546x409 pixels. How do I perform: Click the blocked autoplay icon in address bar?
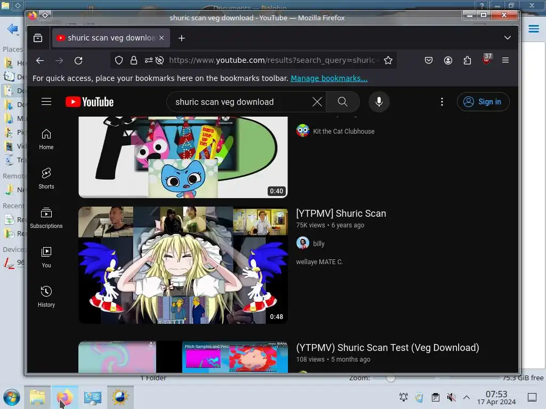point(159,61)
